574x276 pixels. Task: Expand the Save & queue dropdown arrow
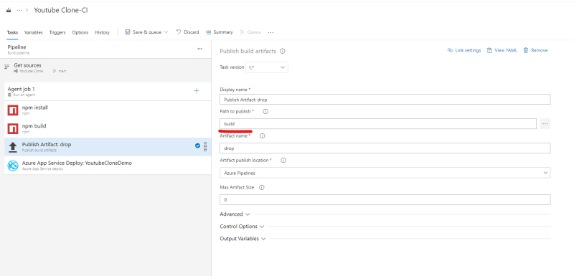point(166,32)
